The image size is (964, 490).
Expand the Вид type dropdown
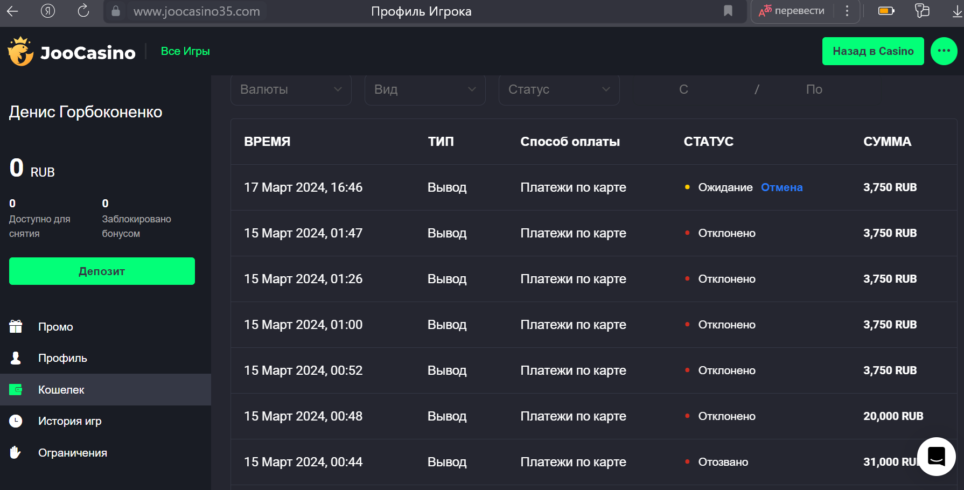tap(425, 89)
